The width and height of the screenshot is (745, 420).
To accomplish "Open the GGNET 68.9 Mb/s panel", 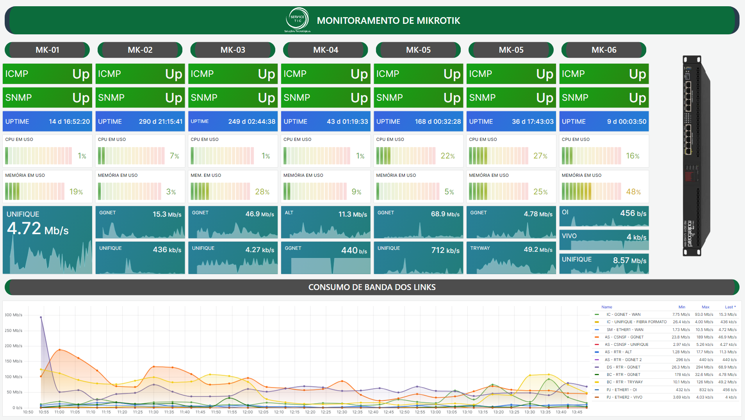I will (x=419, y=222).
